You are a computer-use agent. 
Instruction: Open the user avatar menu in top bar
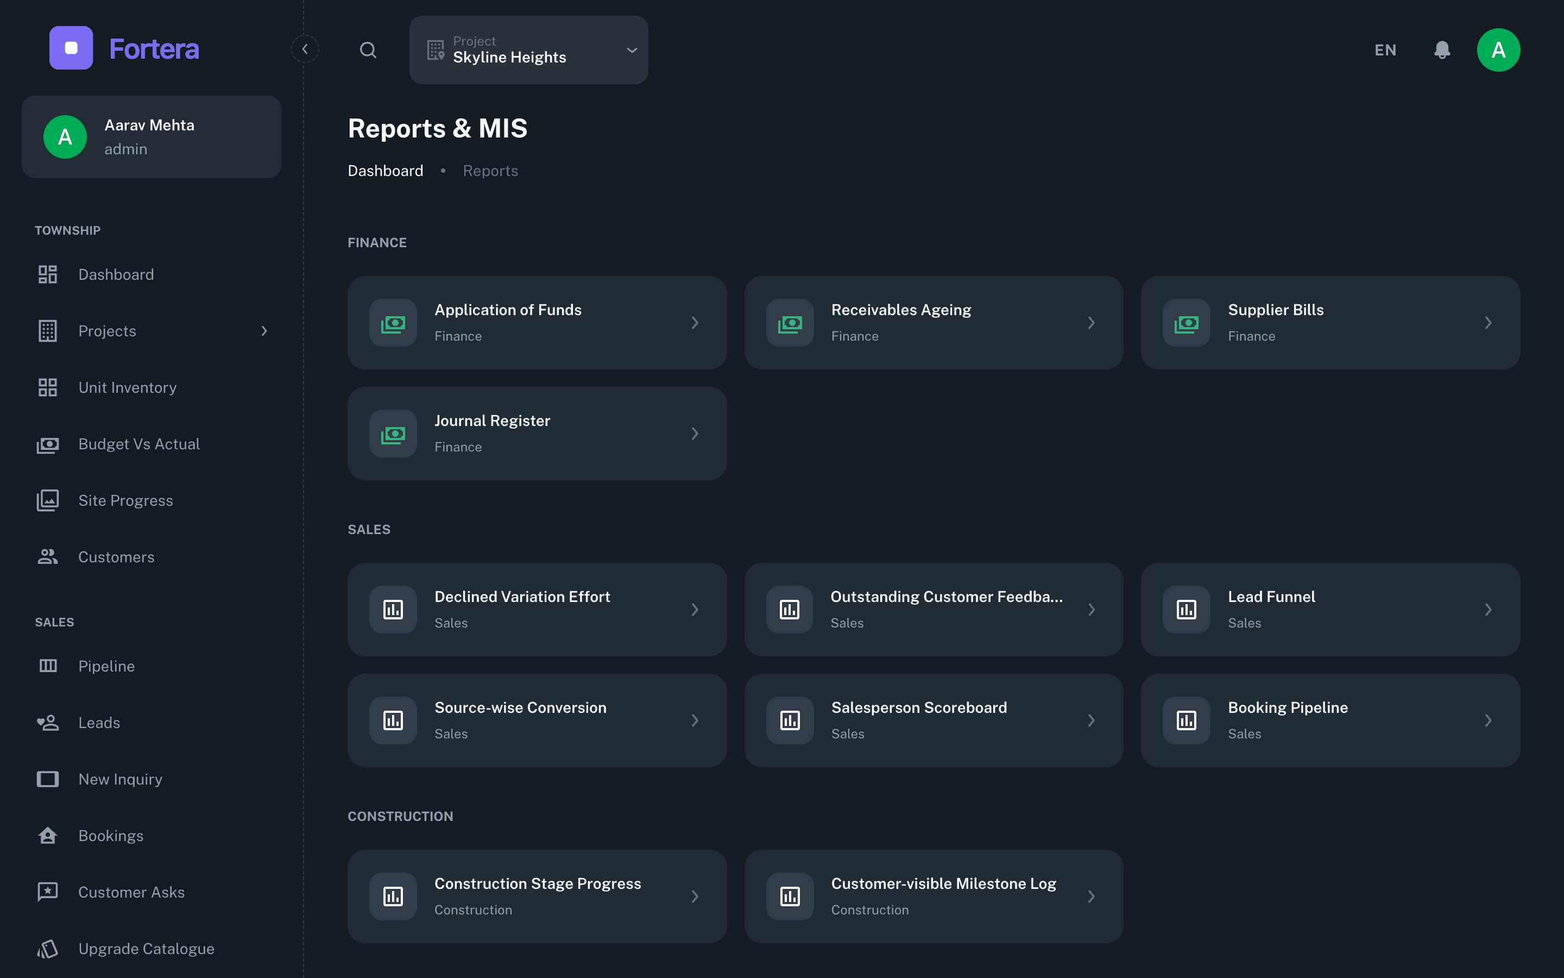pos(1498,50)
